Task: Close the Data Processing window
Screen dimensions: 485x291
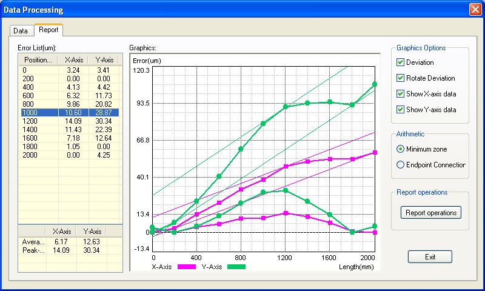Action: tap(475, 10)
